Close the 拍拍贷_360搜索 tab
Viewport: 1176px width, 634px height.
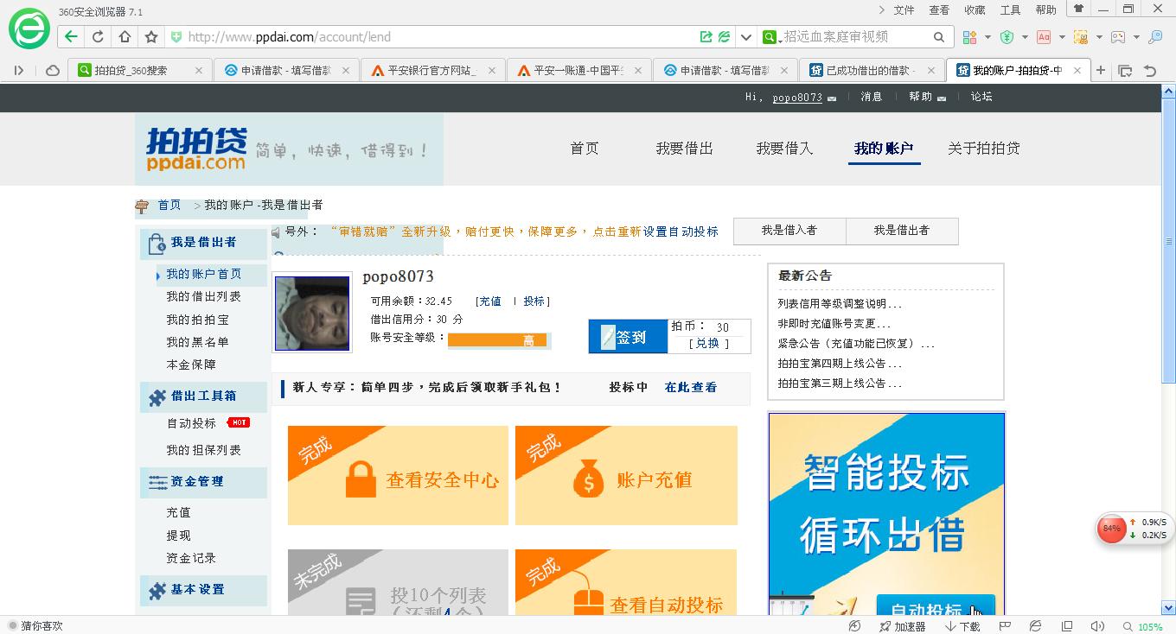pyautogui.click(x=199, y=71)
